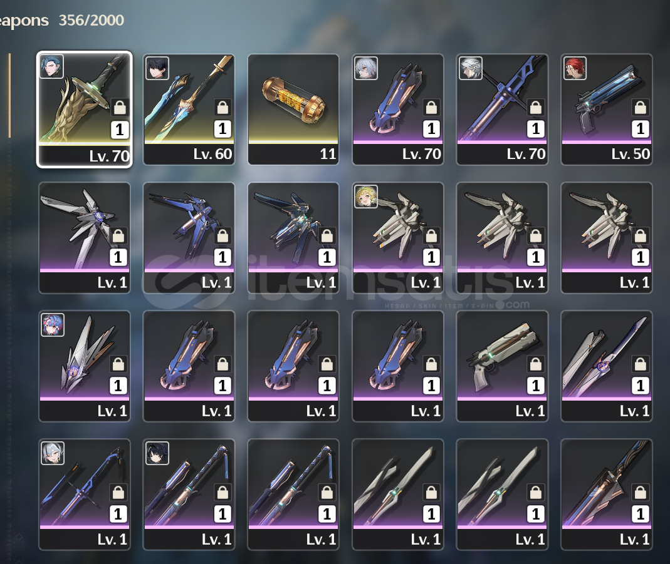670x564 pixels.
Task: Click rank 1 badge on Lv. 70 gauntlets
Action: (431, 129)
